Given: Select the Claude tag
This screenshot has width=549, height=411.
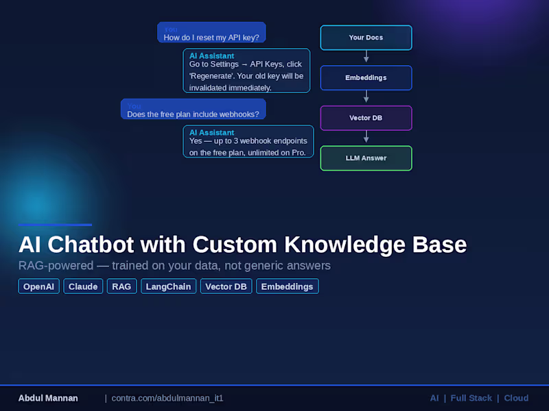Looking at the screenshot, I should [83, 286].
